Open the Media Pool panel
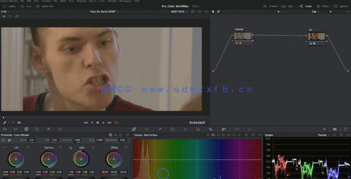This screenshot has height=179, width=351. [45, 6]
